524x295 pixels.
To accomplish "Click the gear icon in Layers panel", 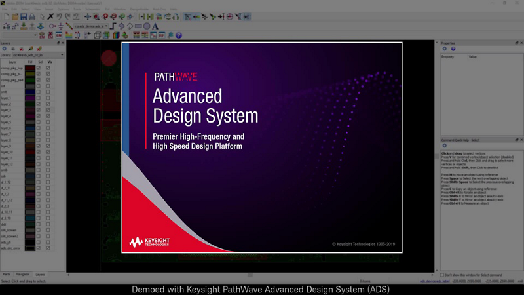I will tap(5, 49).
